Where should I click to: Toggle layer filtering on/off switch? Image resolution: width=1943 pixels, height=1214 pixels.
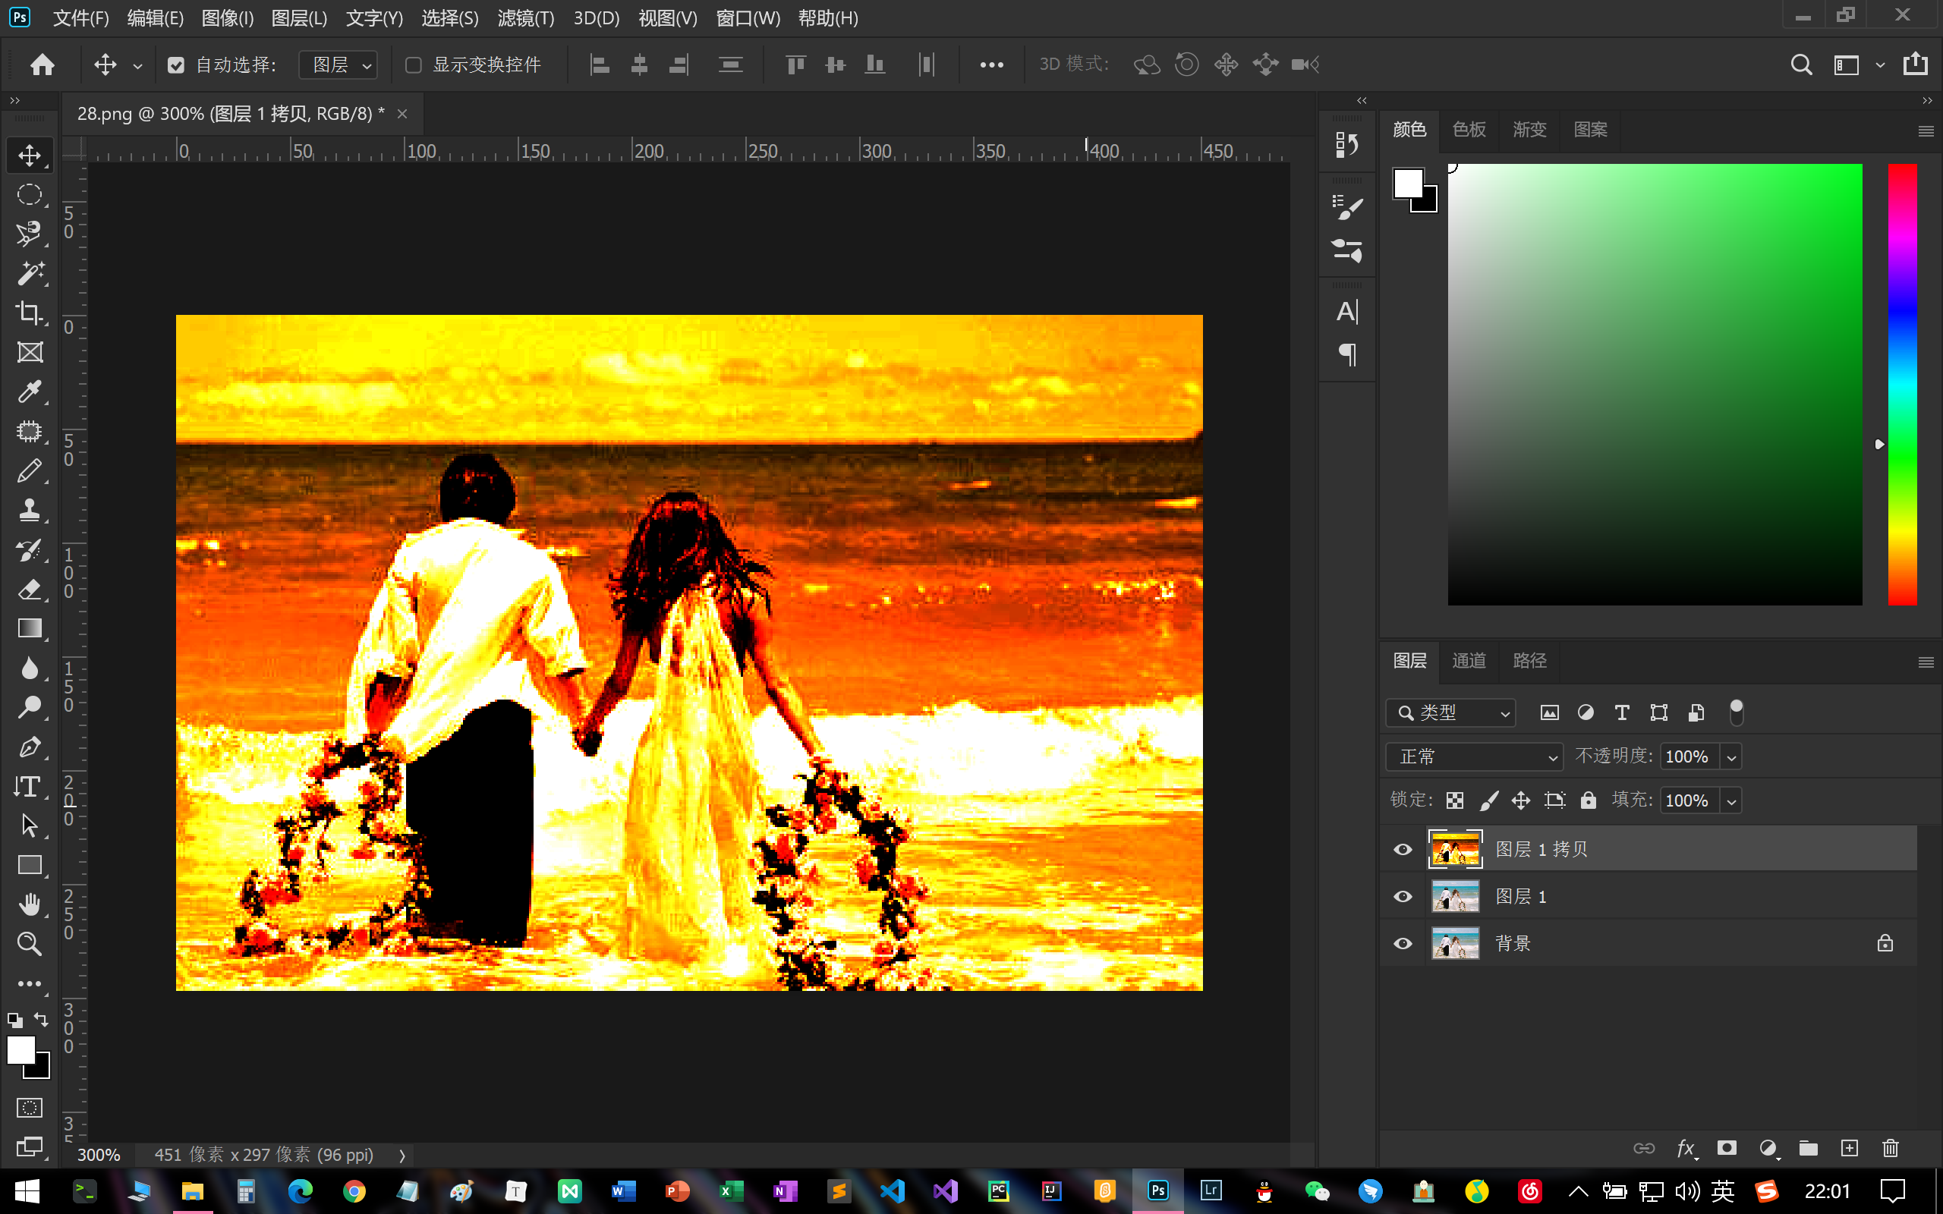pos(1736,712)
